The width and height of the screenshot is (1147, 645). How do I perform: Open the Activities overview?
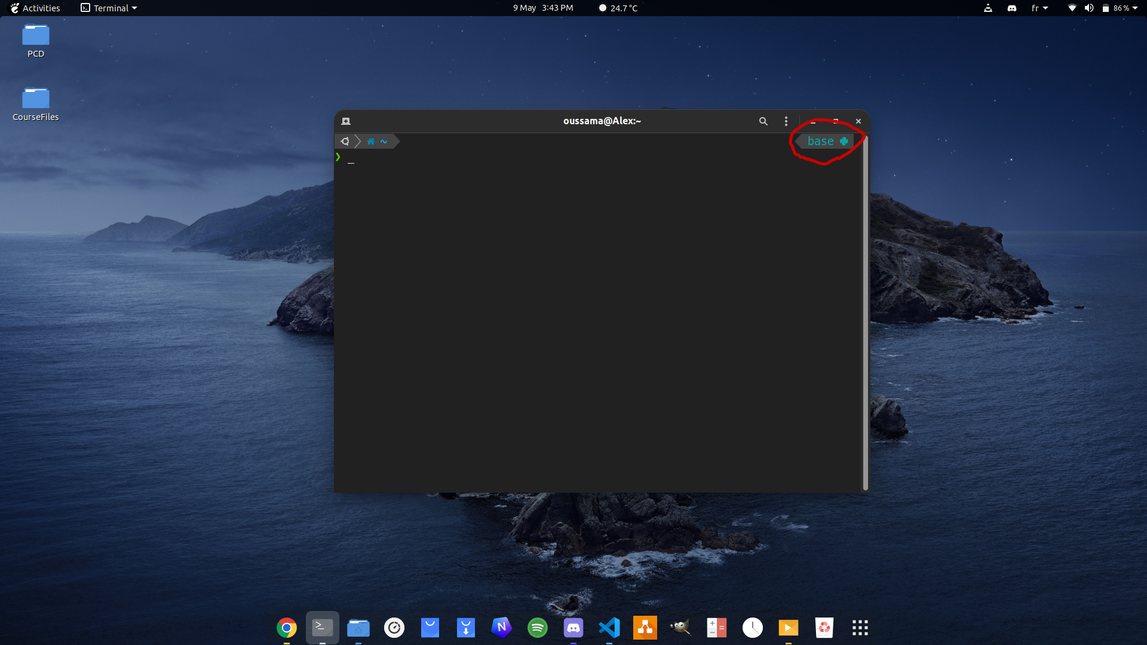(x=35, y=8)
